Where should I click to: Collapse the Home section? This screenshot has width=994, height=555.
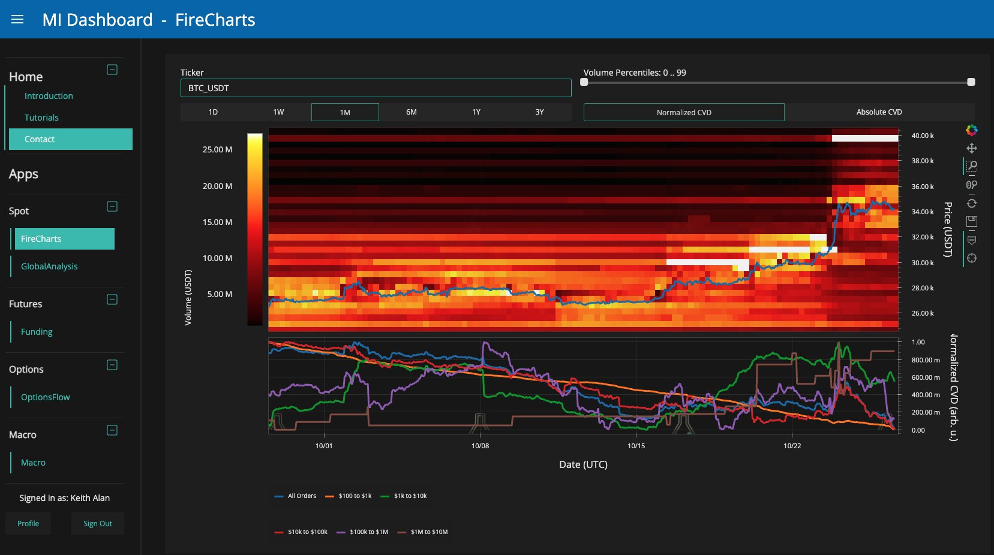112,70
